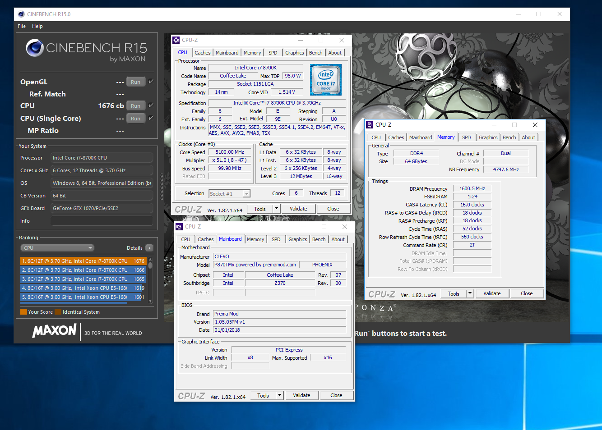Click the Info text field under Your System
This screenshot has width=602, height=430.
(x=102, y=221)
